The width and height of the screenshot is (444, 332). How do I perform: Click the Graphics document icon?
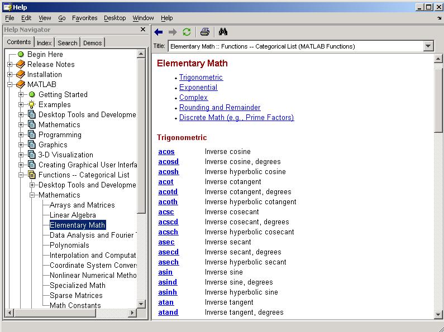[32, 145]
